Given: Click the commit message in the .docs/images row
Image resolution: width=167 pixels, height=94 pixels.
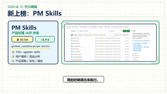Looking at the screenshot, I should (x=108, y=41).
